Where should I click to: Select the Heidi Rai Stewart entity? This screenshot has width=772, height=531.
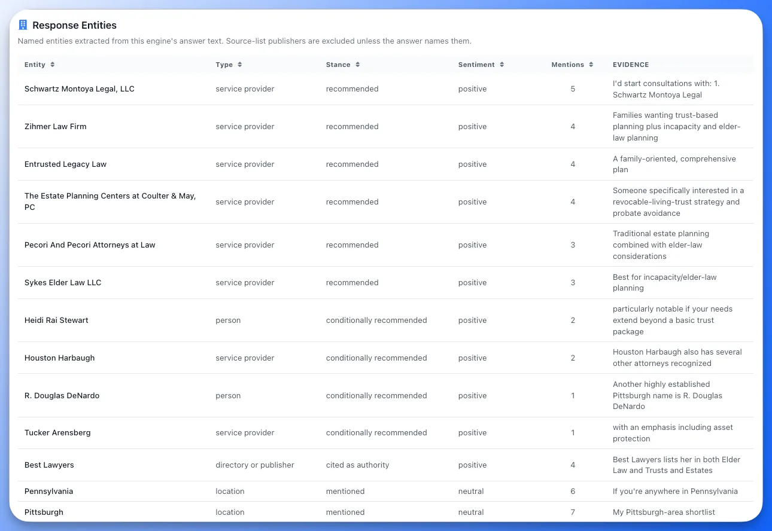coord(56,321)
